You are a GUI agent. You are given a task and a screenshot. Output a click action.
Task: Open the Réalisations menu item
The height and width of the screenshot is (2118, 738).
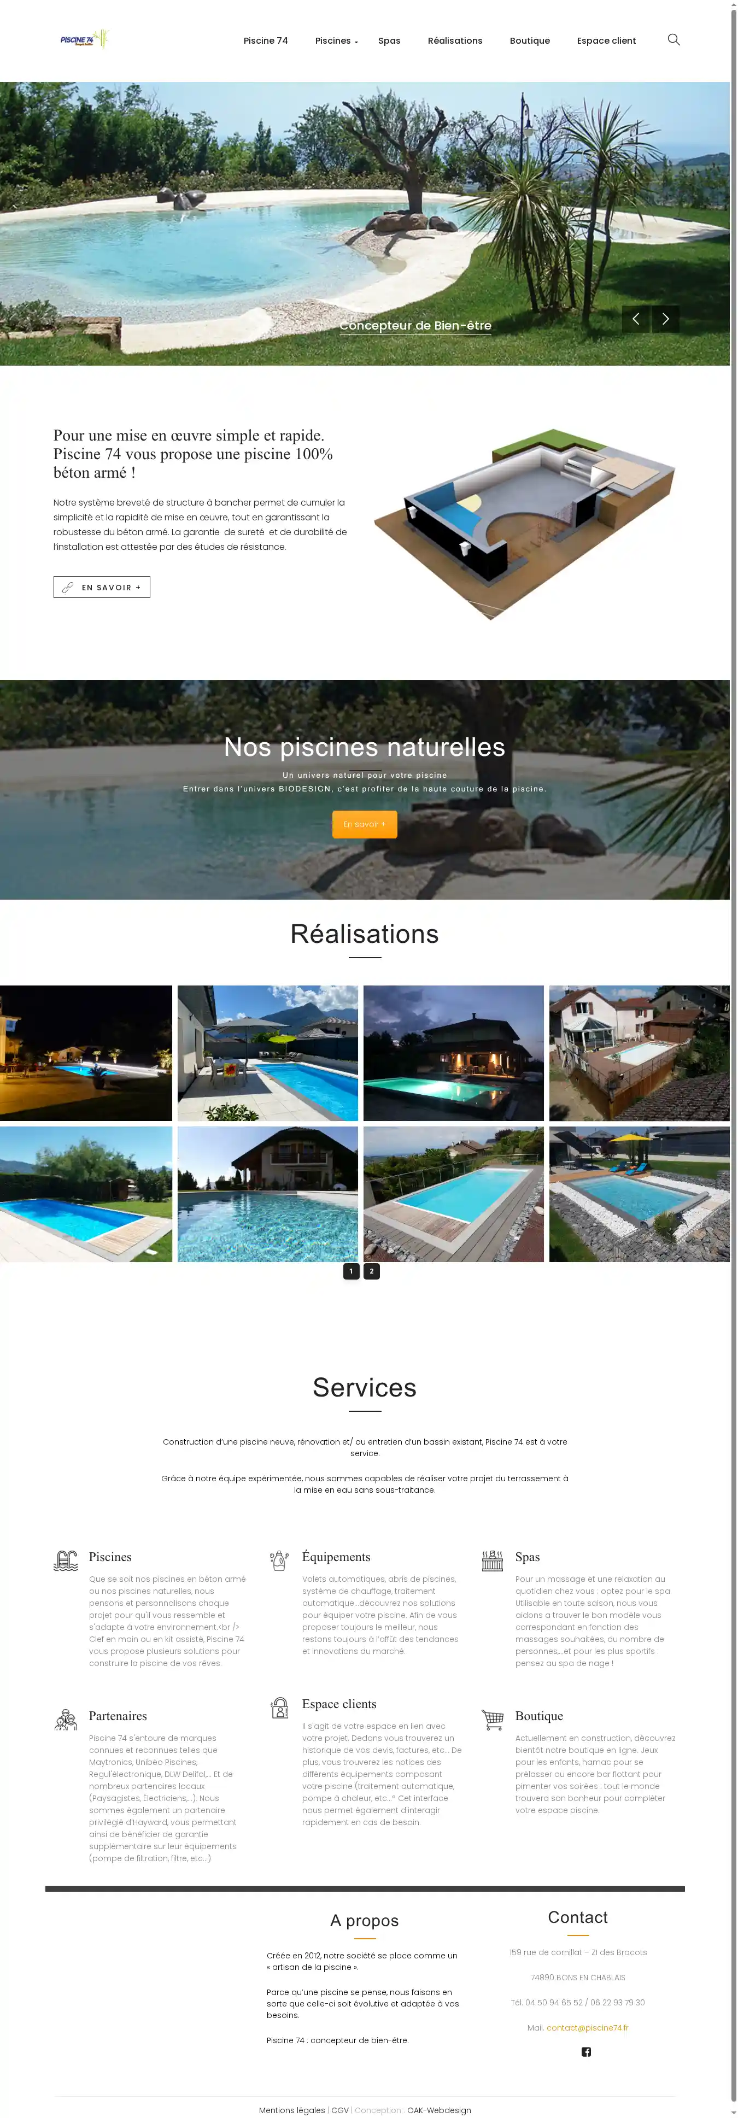coord(455,40)
